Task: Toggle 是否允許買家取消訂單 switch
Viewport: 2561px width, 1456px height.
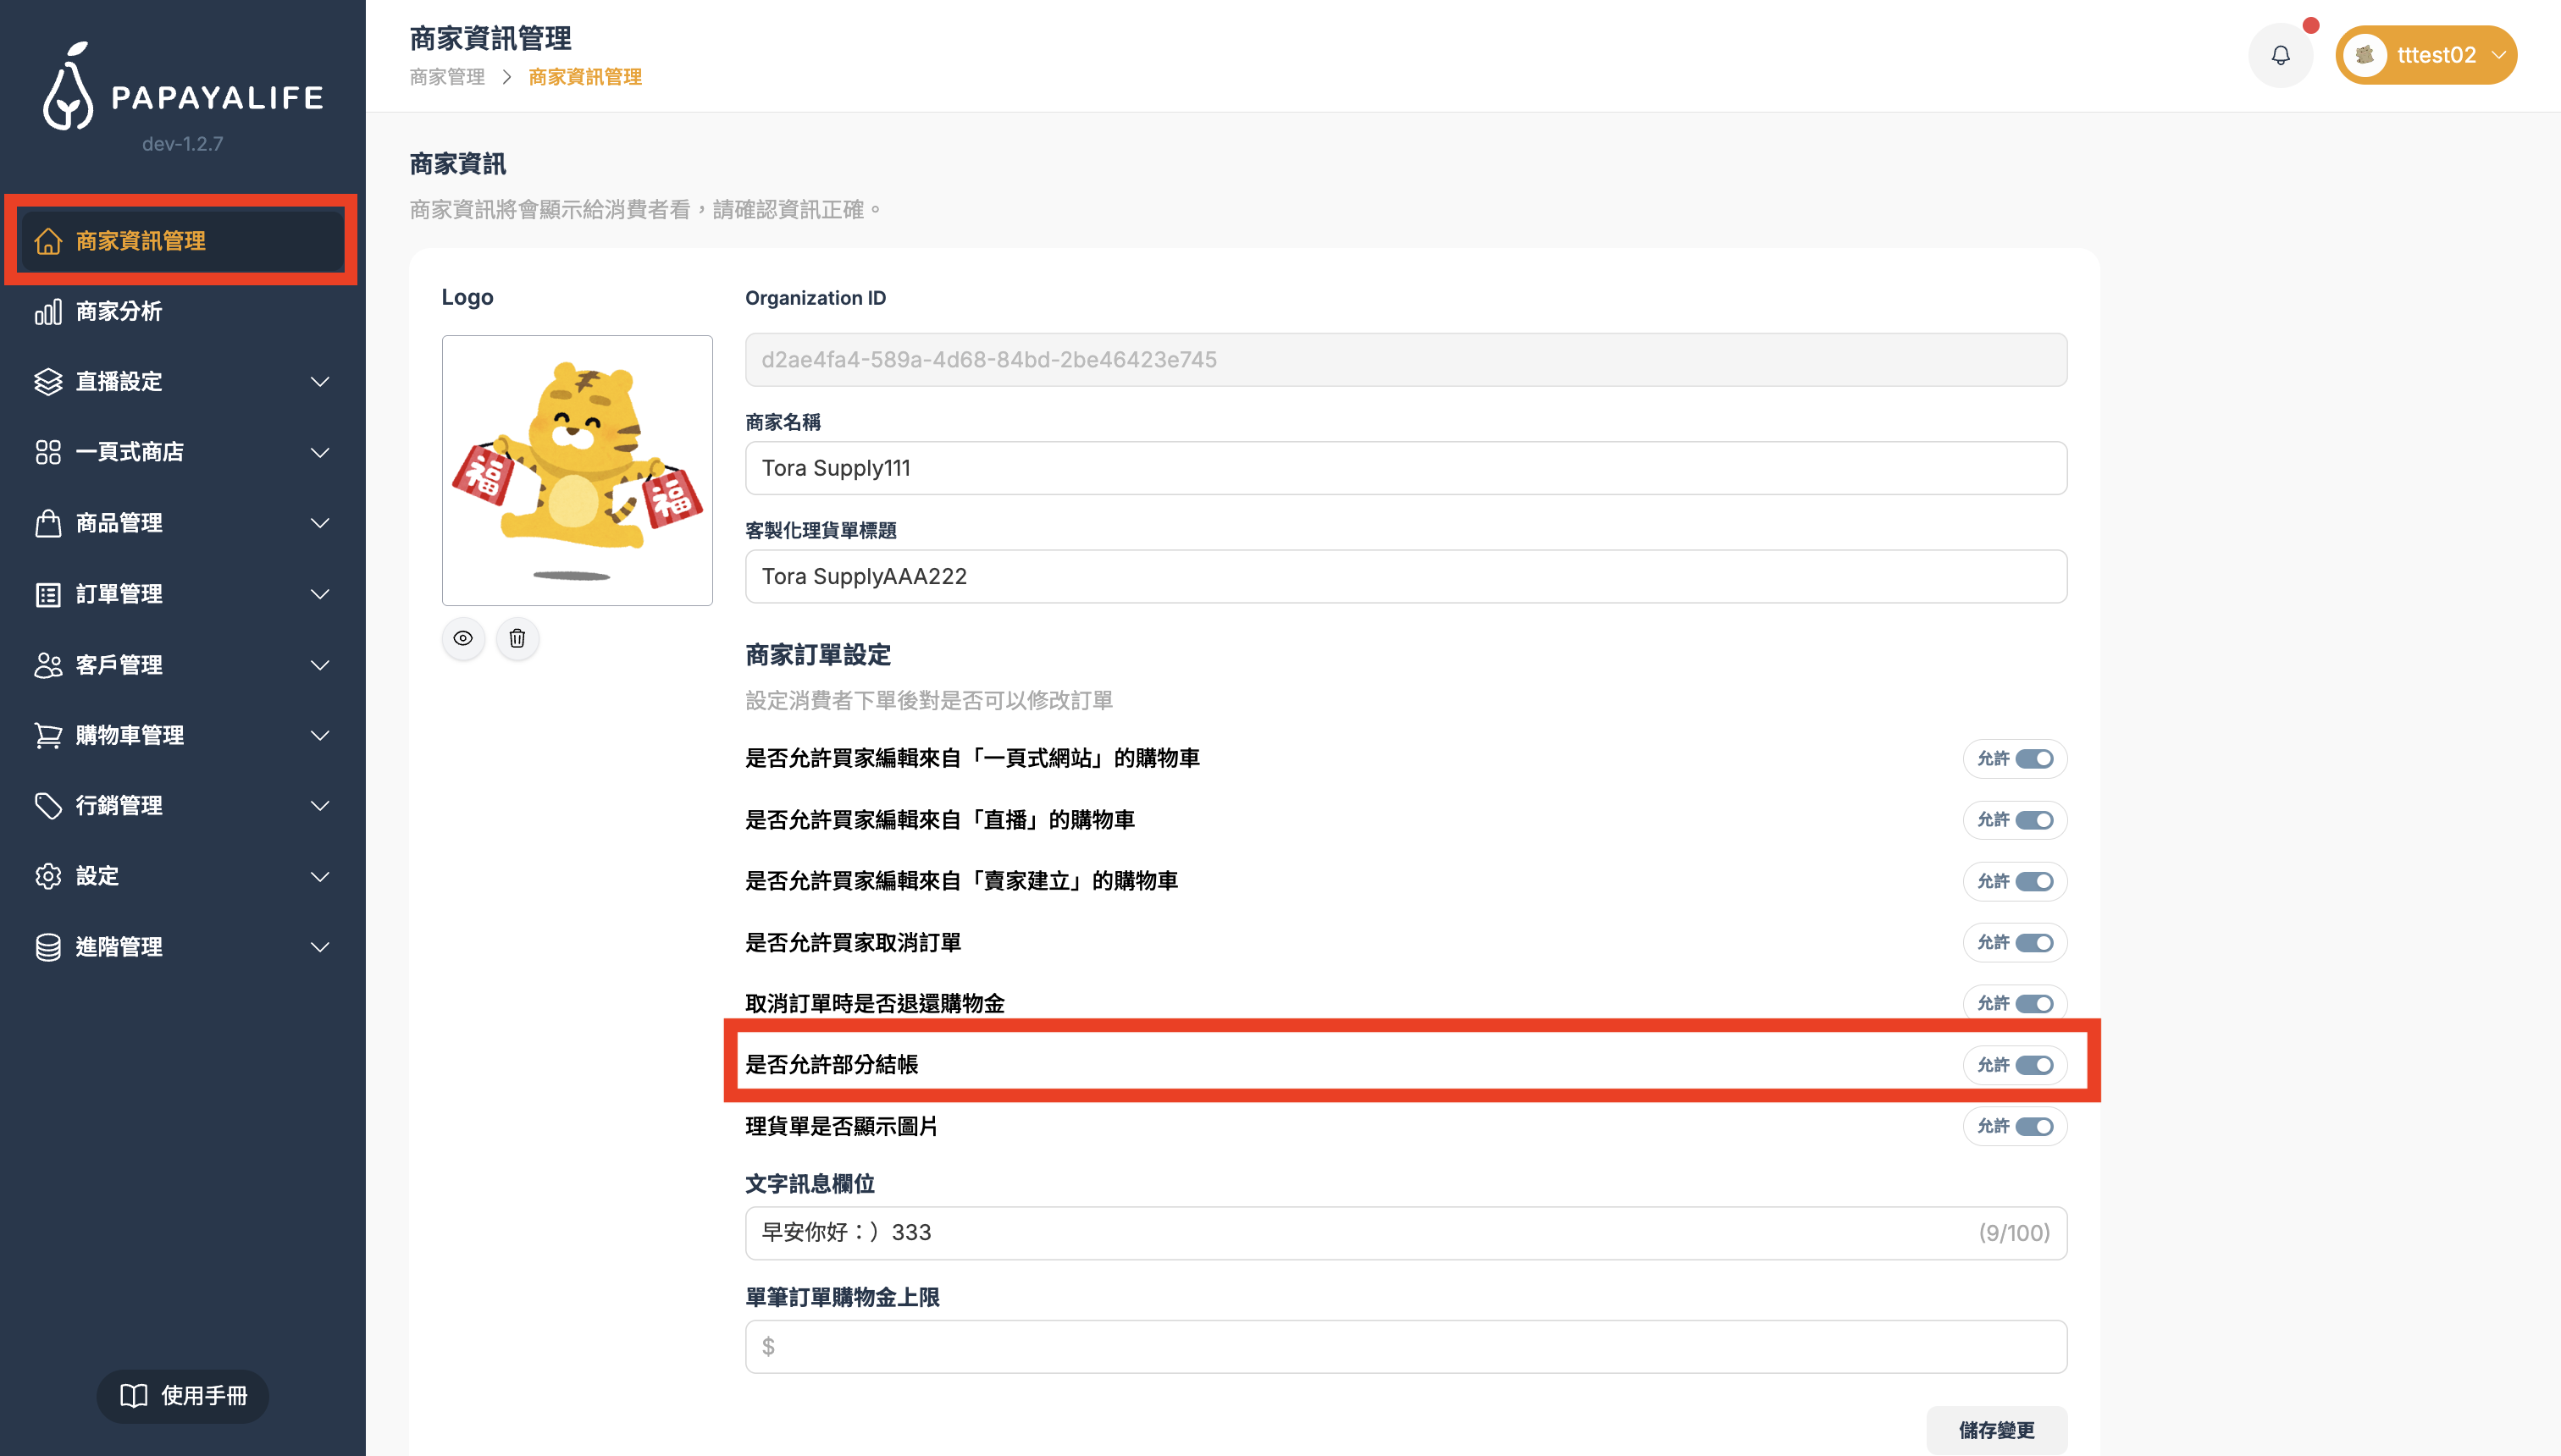Action: [2033, 942]
